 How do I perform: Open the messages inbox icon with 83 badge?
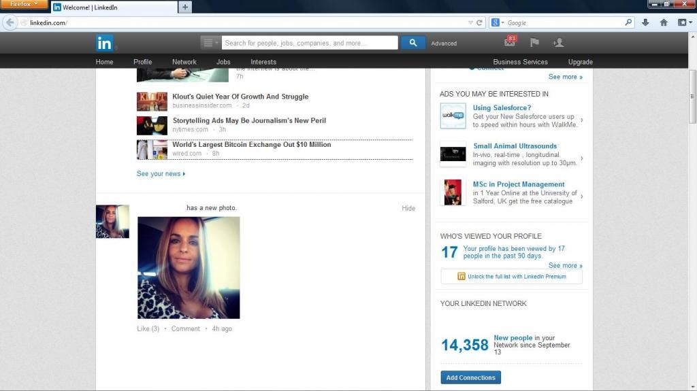pos(510,41)
